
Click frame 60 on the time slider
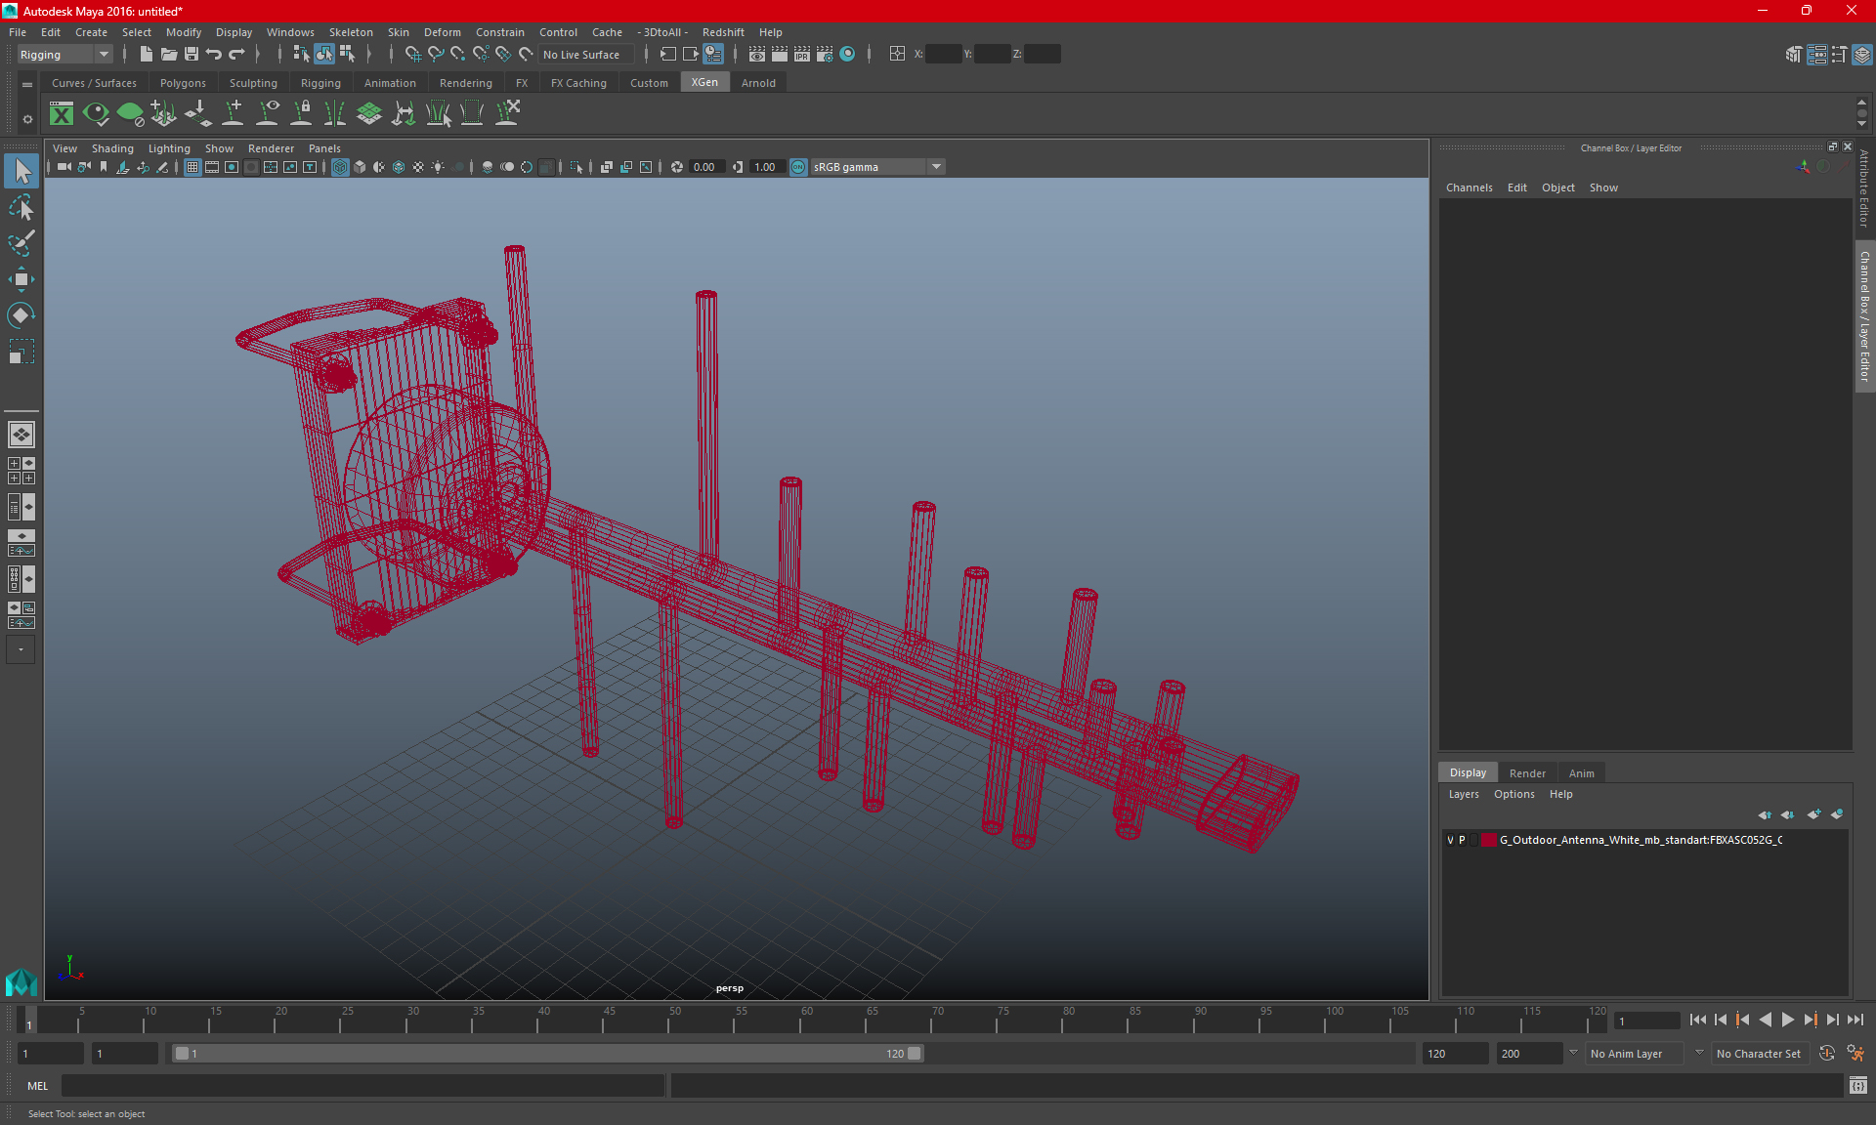[x=806, y=1020]
